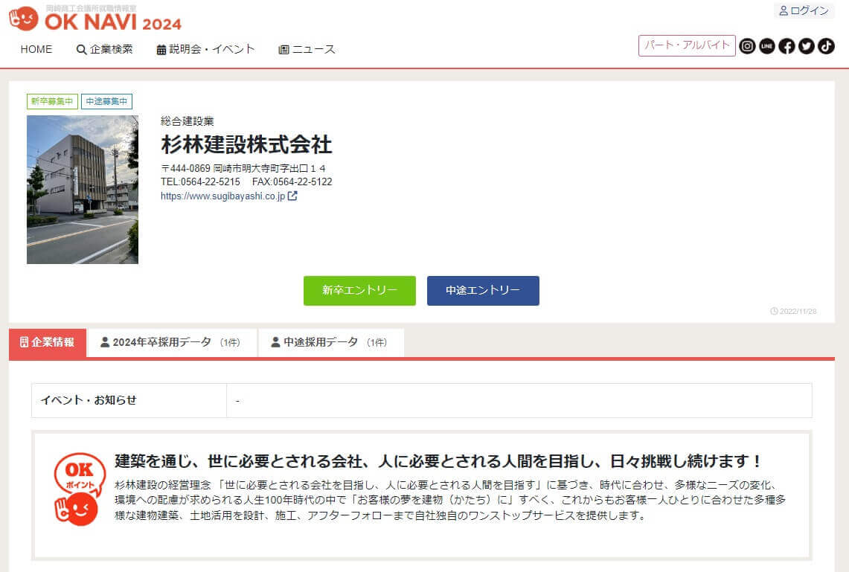Click the 総合建設業 industry label

click(188, 121)
